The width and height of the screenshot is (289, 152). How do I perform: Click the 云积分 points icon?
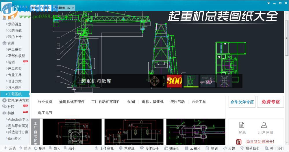pyautogui.click(x=186, y=148)
